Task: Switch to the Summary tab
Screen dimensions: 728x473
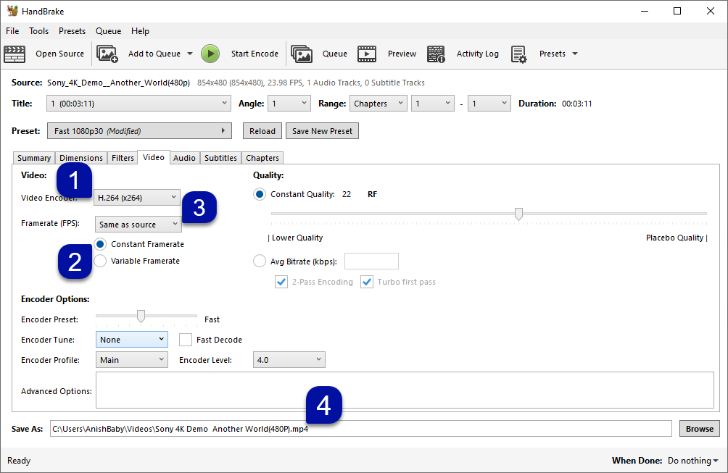Action: 34,158
